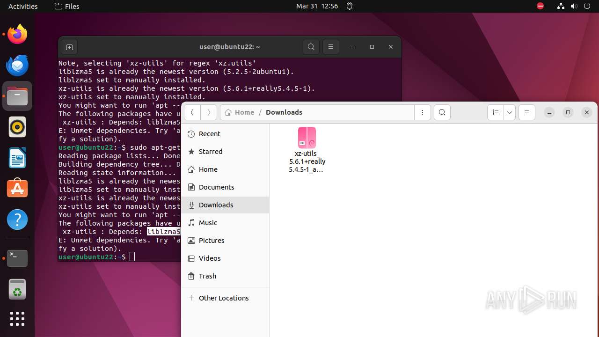Open the Files app menu in top bar

[67, 6]
